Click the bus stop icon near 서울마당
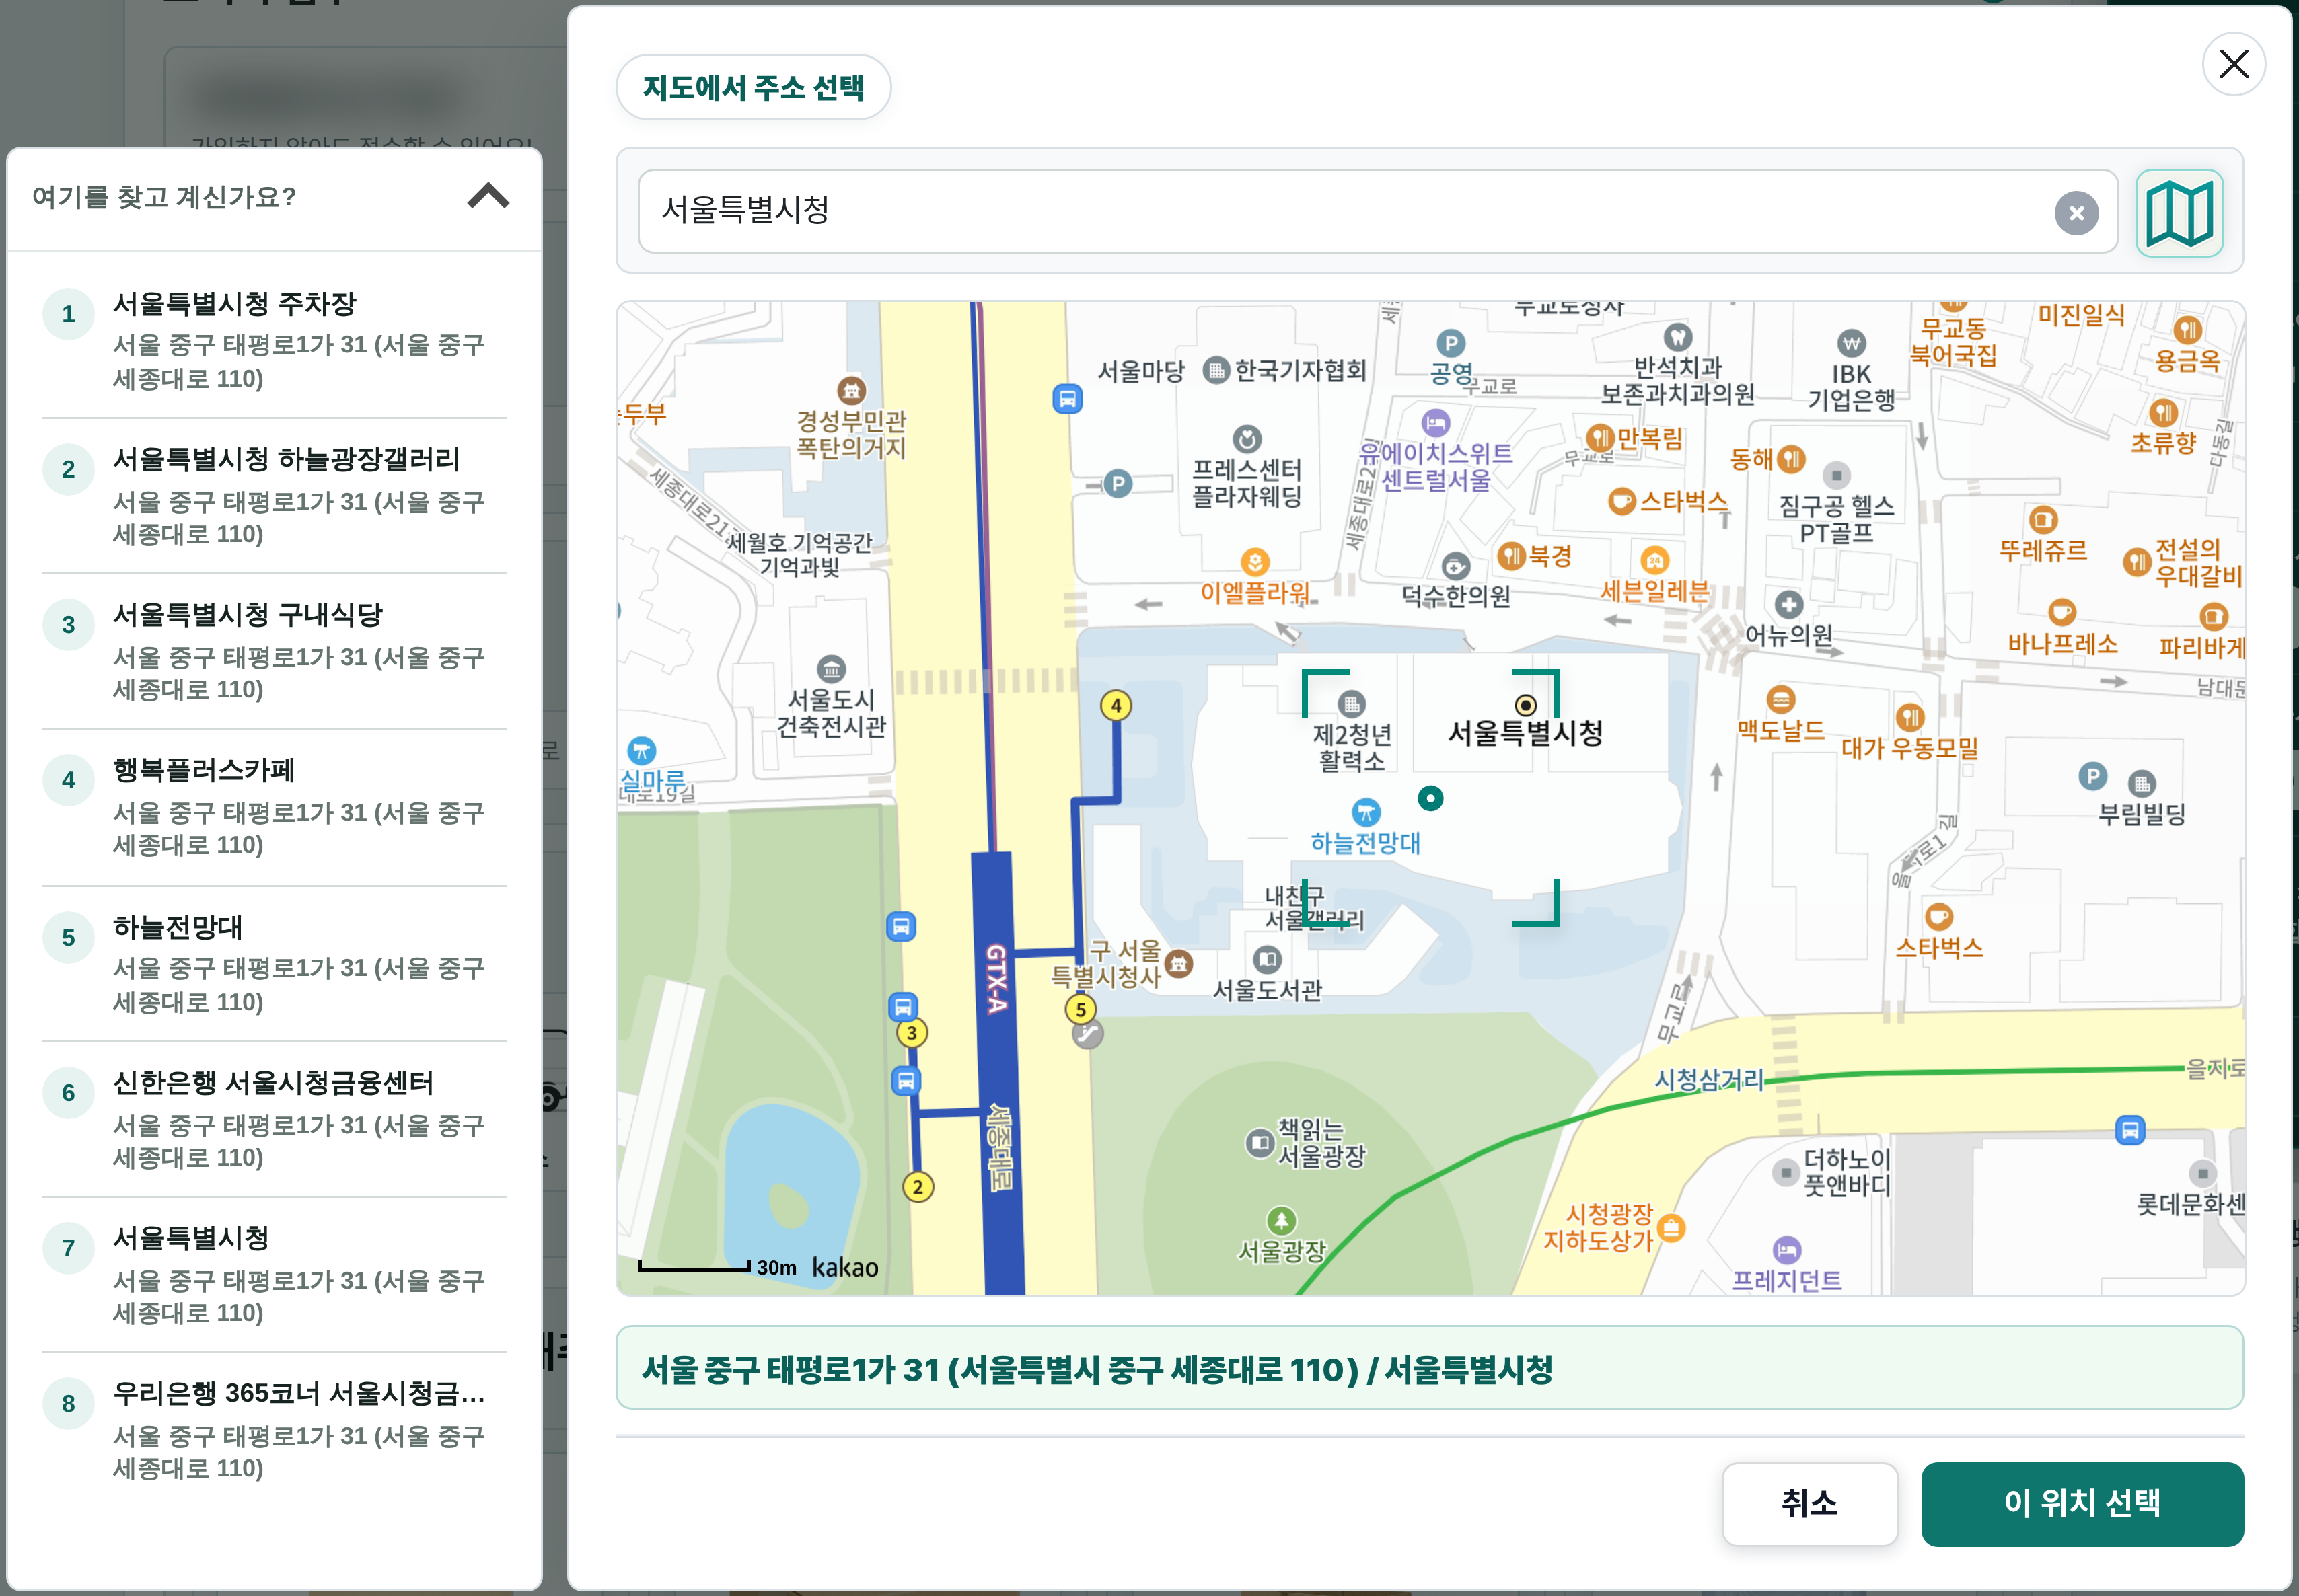Screen dimensions: 2299x1596 point(1068,398)
